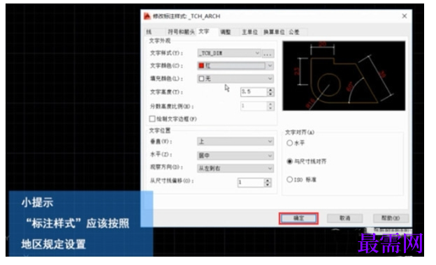Image resolution: width=436 pixels, height=265 pixels.
Task: Switch to the 换算单位 tab
Action: coord(274,32)
